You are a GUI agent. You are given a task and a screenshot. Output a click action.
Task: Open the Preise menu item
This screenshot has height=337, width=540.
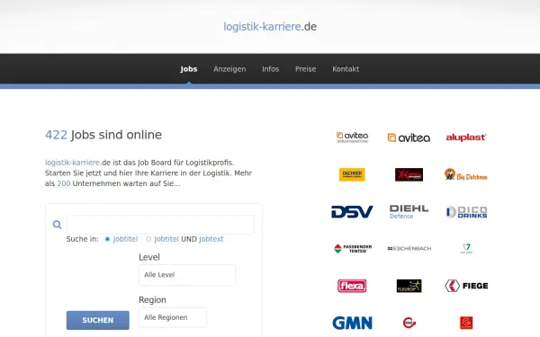tap(305, 69)
